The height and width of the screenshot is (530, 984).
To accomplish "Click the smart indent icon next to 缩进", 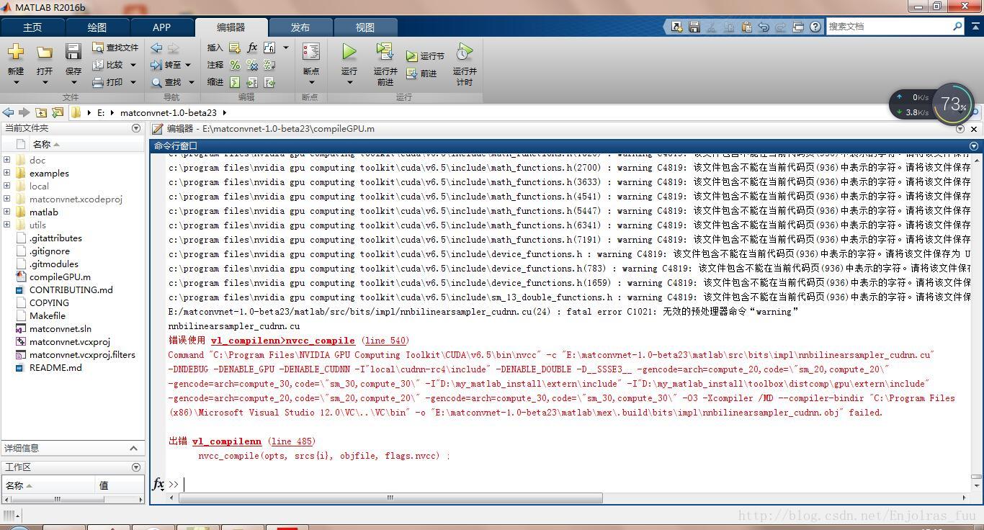I will click(x=235, y=82).
